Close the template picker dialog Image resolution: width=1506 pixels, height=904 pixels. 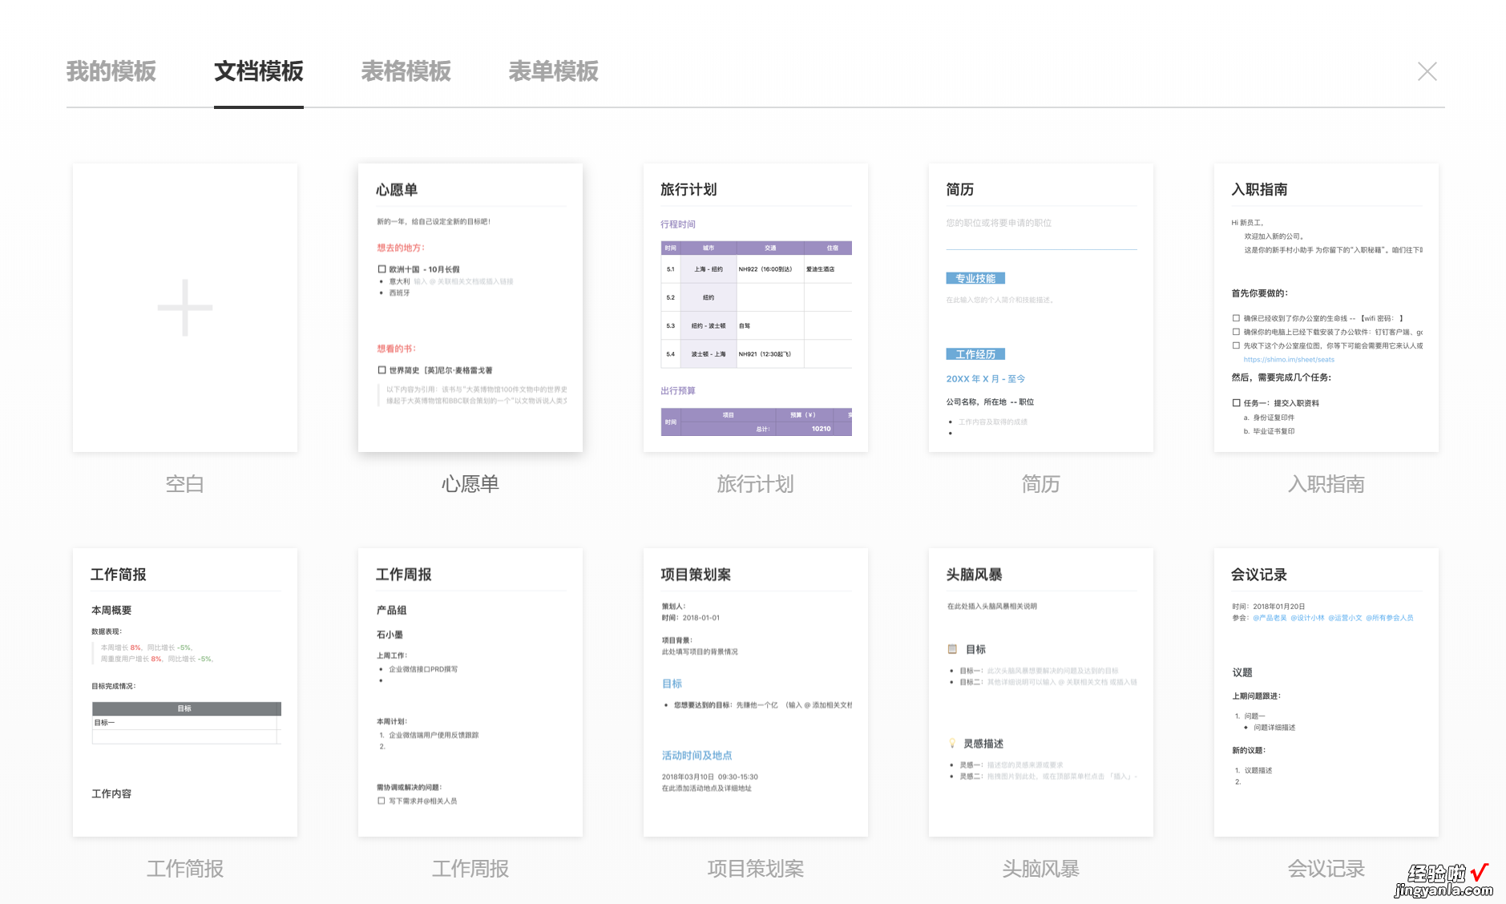[1427, 71]
